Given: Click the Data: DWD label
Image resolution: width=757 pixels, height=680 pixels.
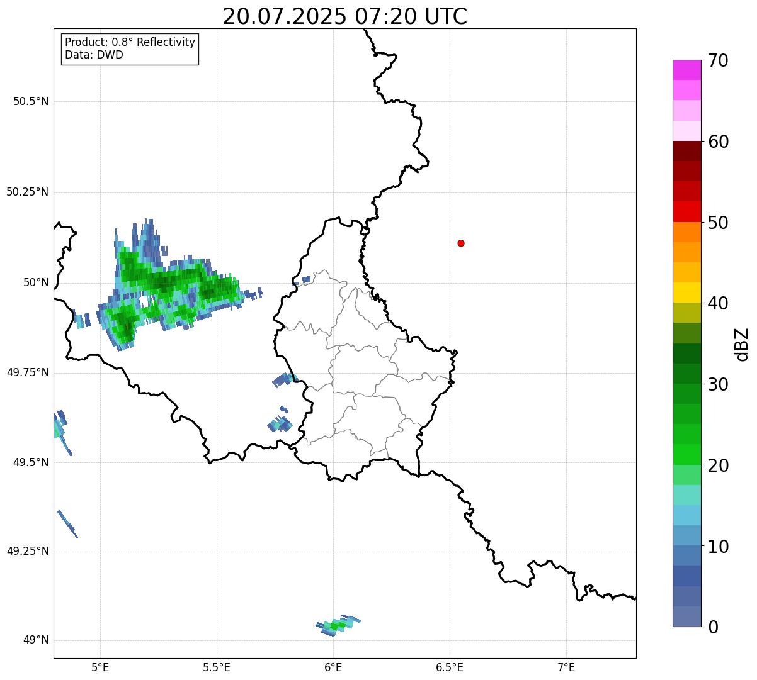Looking at the screenshot, I should click(94, 55).
